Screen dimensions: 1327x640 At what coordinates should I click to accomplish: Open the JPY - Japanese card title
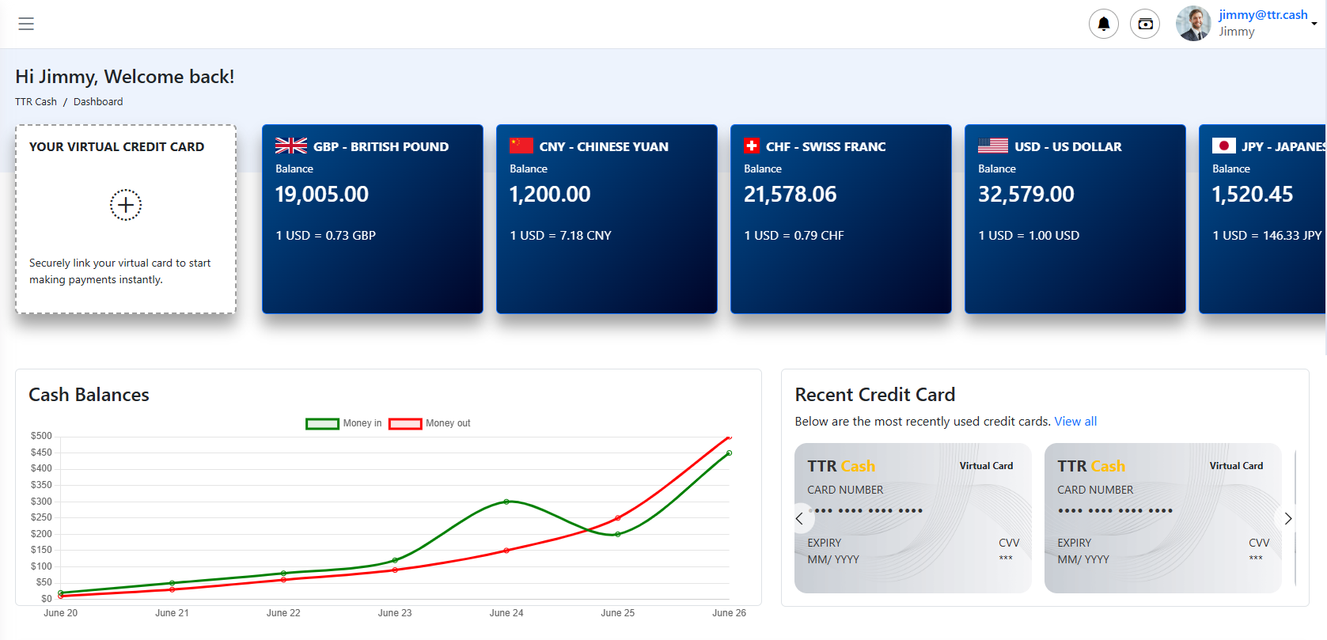tap(1283, 146)
